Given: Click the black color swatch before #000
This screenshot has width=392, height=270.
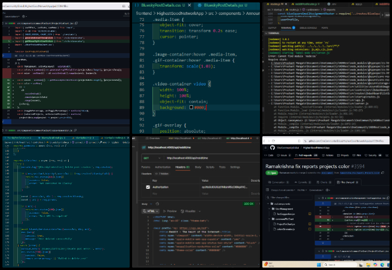Looking at the screenshot, I should click(191, 108).
